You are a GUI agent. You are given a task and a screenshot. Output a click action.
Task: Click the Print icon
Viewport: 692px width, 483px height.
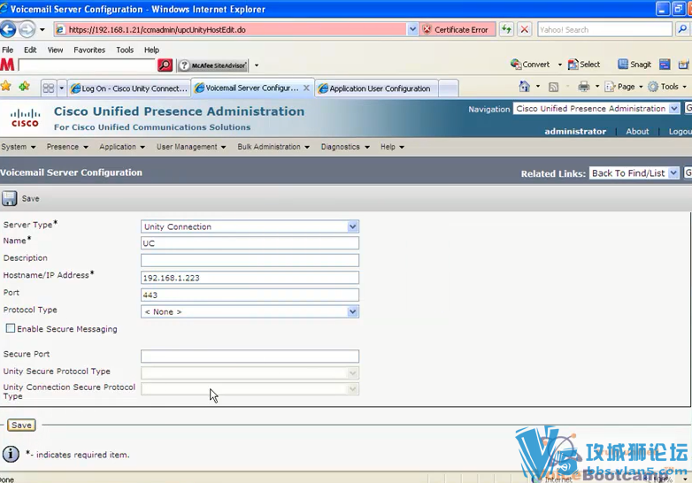[583, 87]
